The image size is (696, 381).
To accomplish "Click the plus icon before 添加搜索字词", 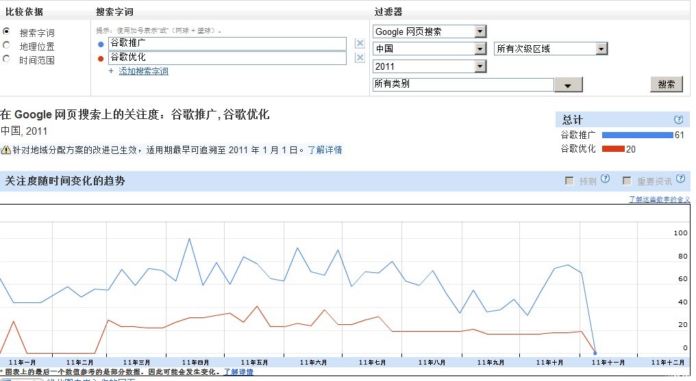I will point(111,71).
